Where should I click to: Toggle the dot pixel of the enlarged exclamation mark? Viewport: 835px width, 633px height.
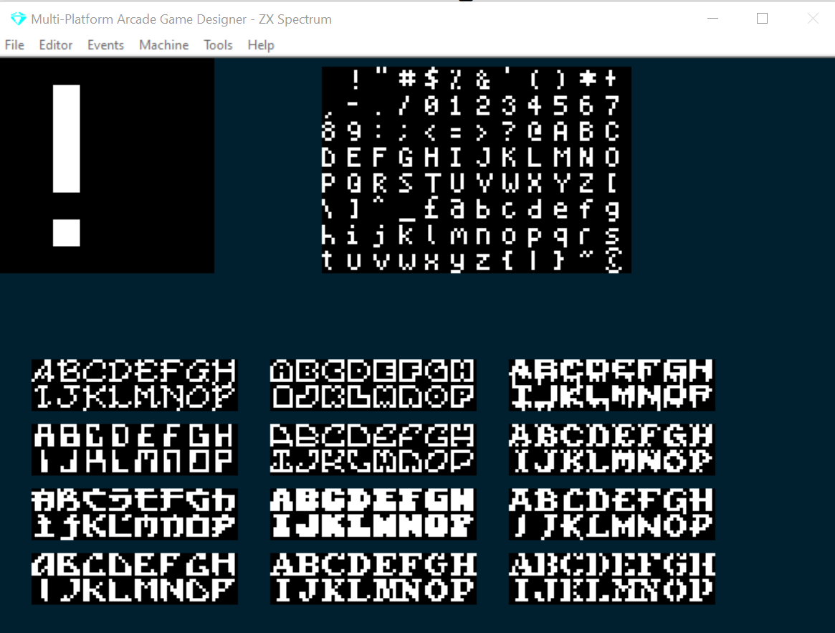67,233
